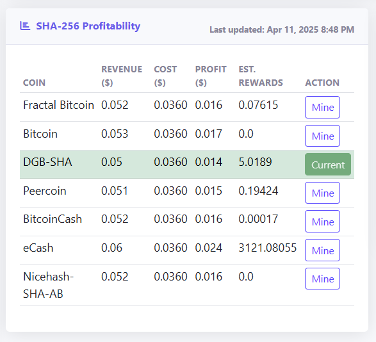Click the REVENUE ($) column header
The image size is (376, 342).
pos(122,76)
